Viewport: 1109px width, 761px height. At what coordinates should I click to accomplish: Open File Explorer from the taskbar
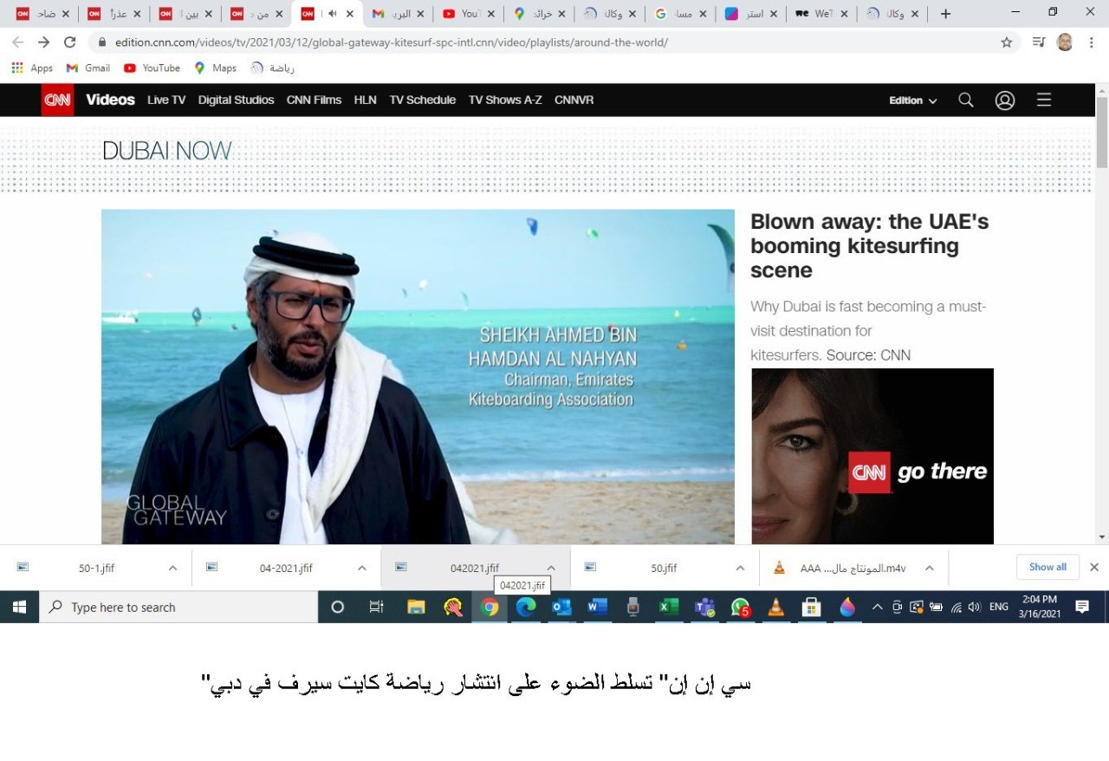click(x=416, y=607)
